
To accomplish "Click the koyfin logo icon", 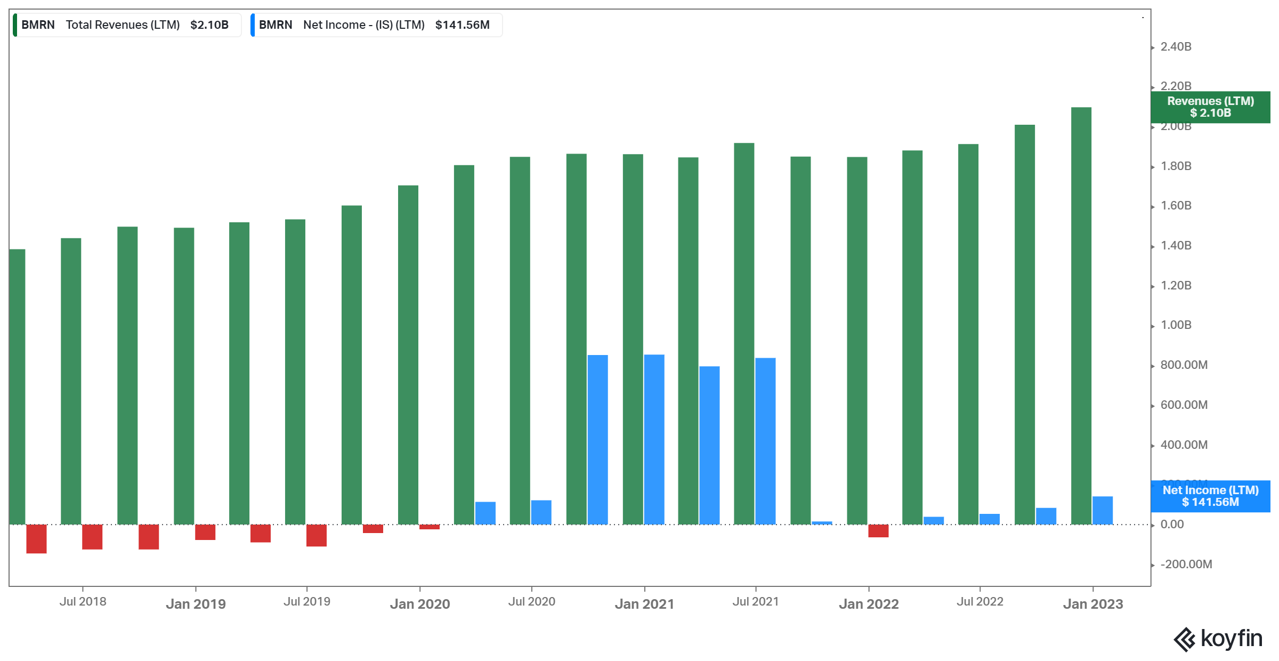I will pyautogui.click(x=1184, y=639).
